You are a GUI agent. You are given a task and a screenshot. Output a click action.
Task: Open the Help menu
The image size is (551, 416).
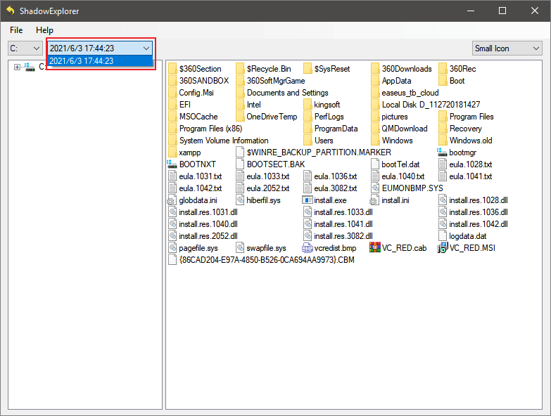[x=44, y=30]
